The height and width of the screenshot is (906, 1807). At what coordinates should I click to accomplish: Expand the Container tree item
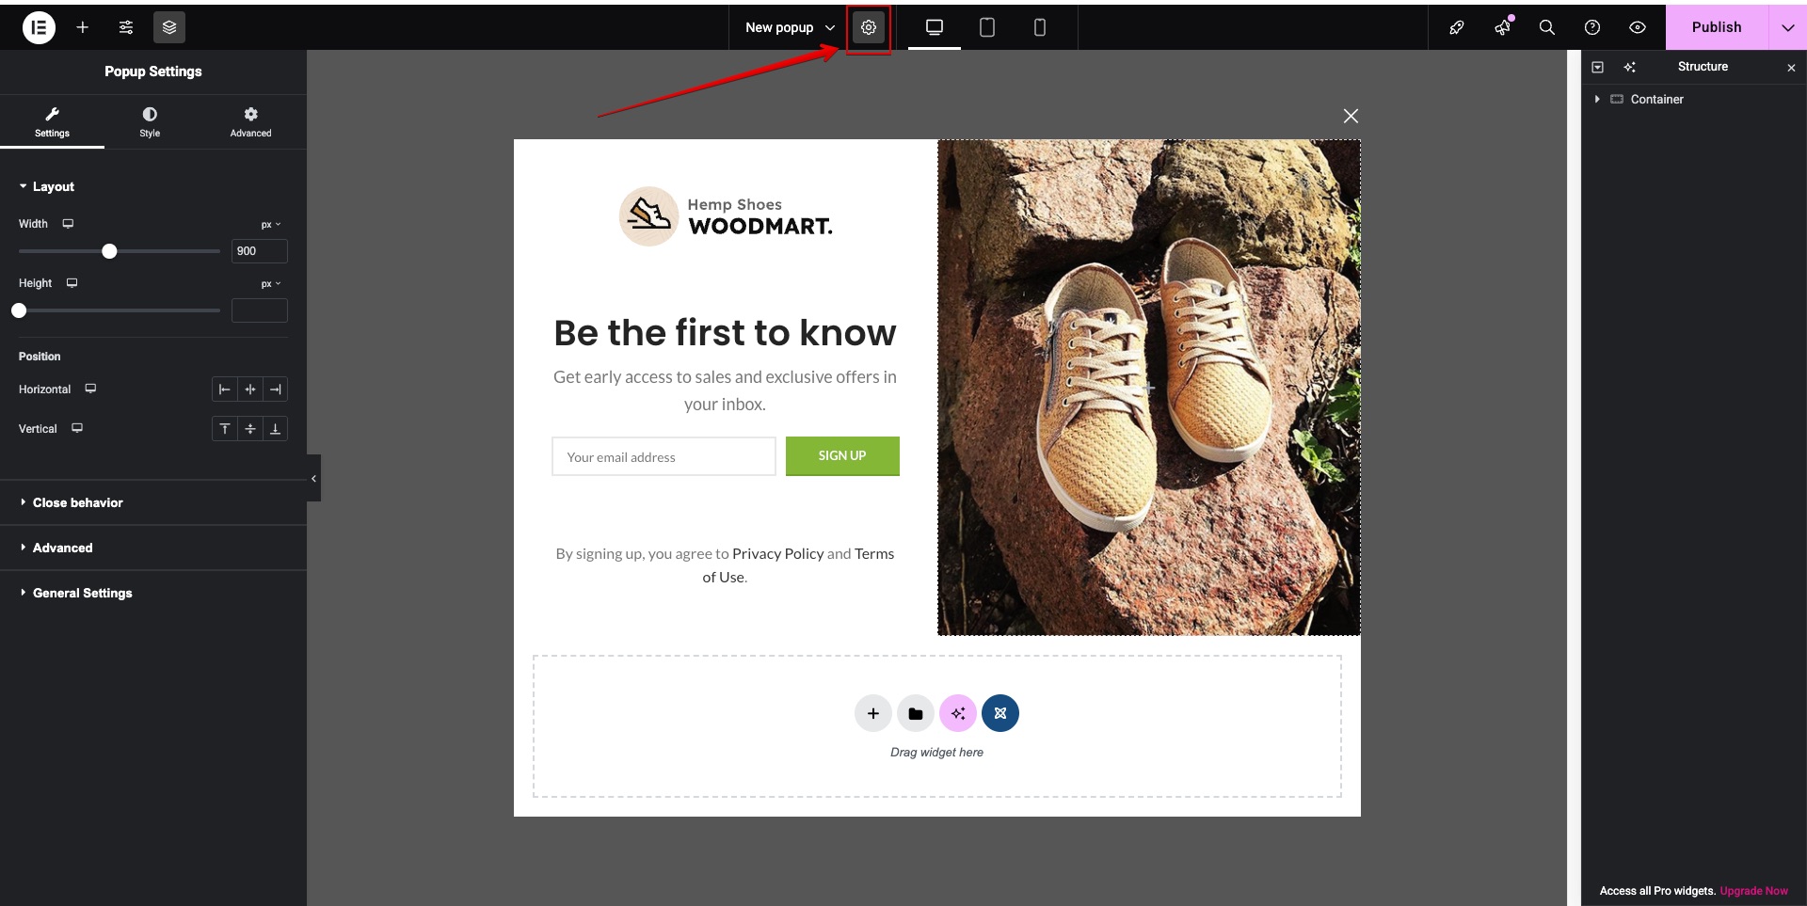[x=1597, y=99]
